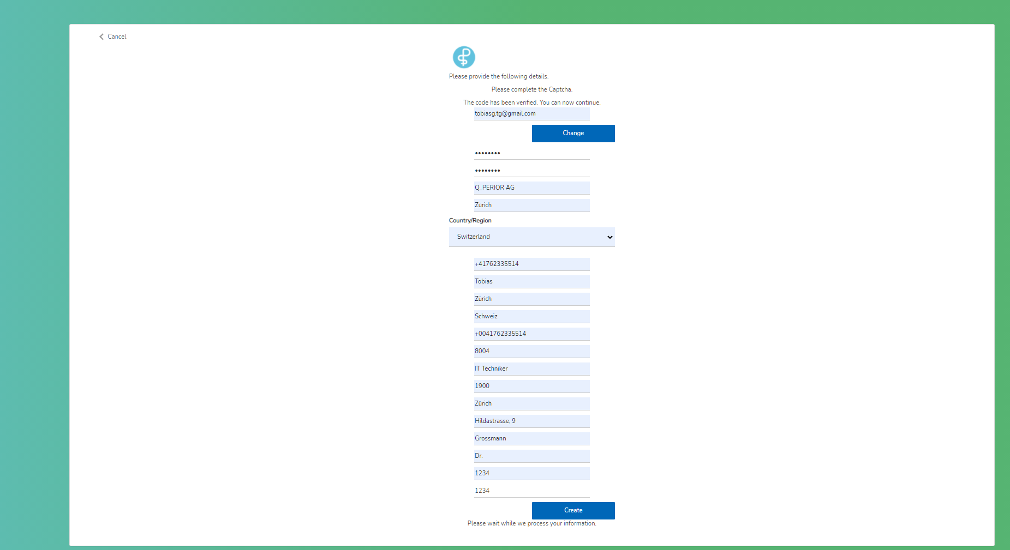1010x550 pixels.
Task: Click the 'code has been verified' message
Action: [531, 102]
